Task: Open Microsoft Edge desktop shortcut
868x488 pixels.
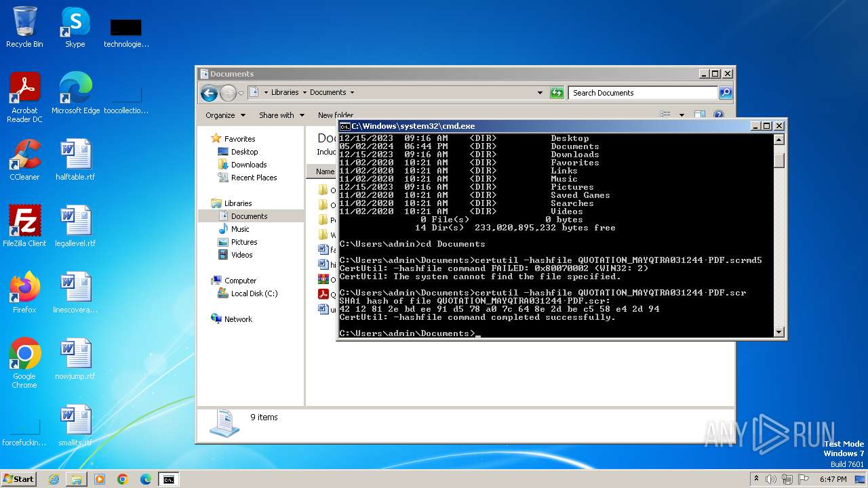Action: [75, 94]
